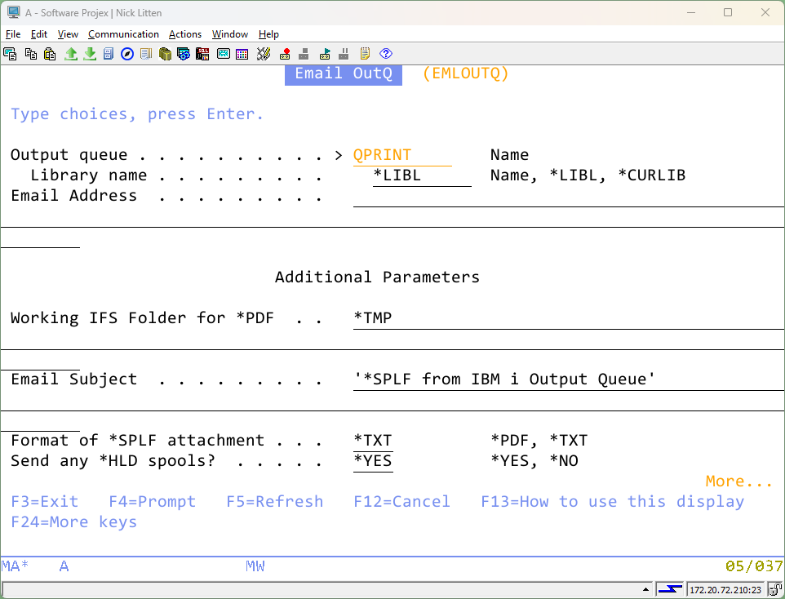Viewport: 785px width, 599px height.
Task: Click the blue help question mark icon
Action: pyautogui.click(x=386, y=54)
